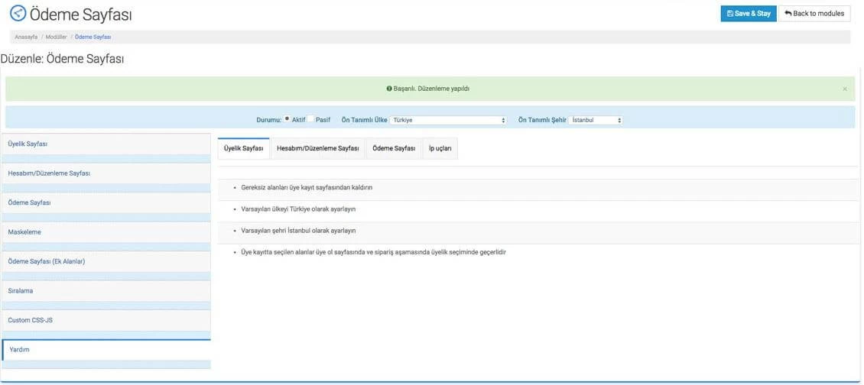The width and height of the screenshot is (864, 385).
Task: Open Maskeleme in the sidebar
Action: [106, 232]
